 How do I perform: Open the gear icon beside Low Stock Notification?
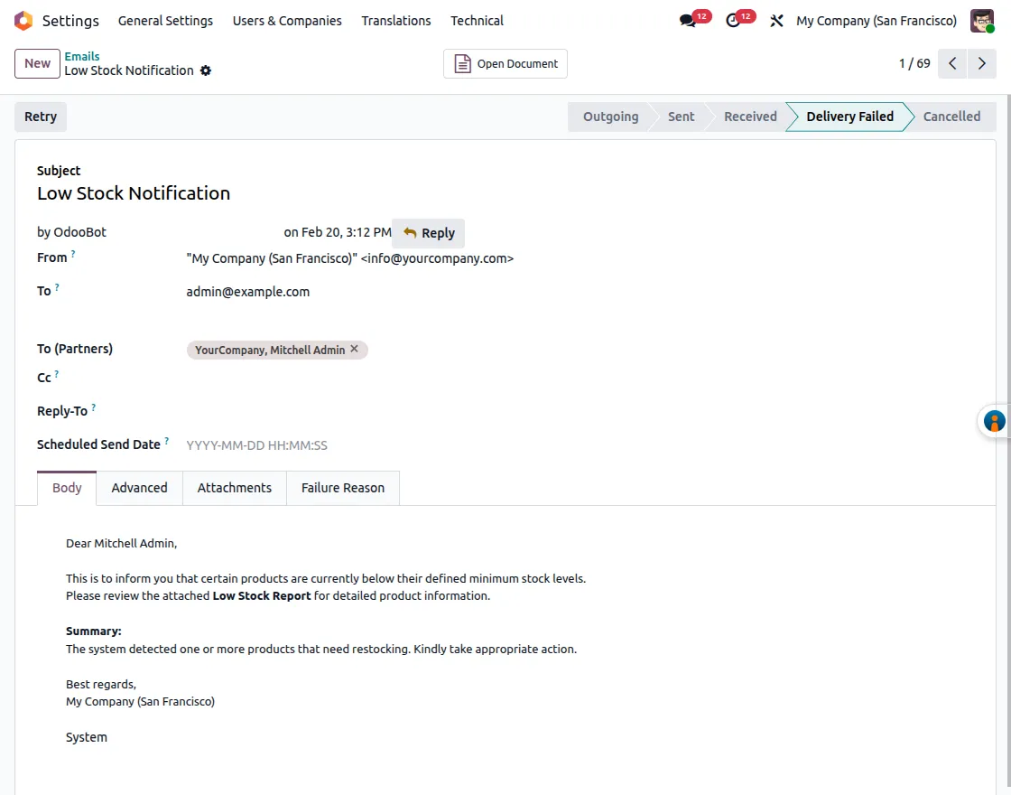point(205,70)
